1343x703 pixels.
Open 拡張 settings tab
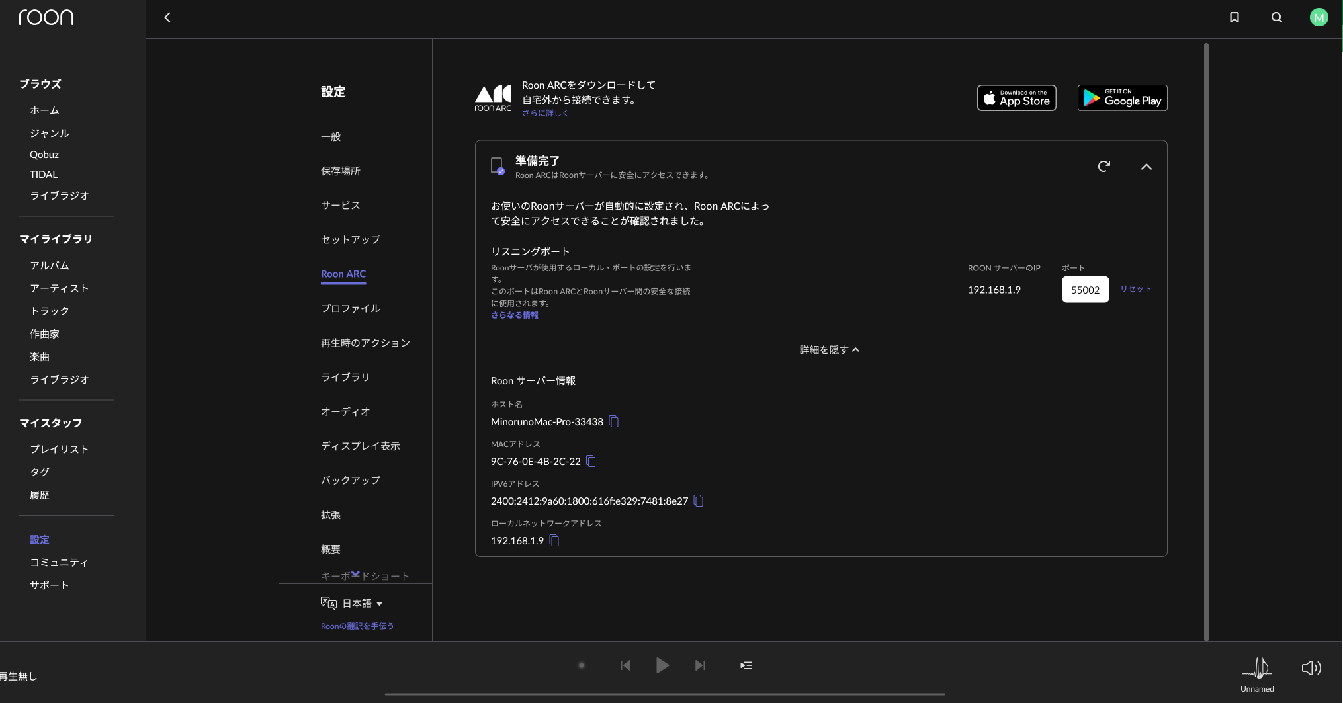click(331, 515)
